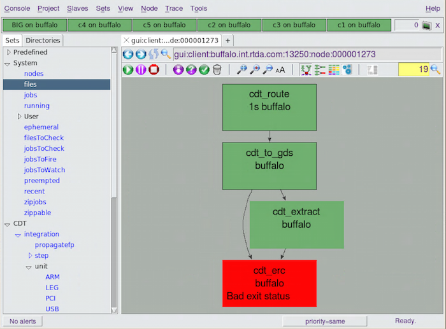Click the green Run play icon
446x329 pixels.
click(x=127, y=69)
